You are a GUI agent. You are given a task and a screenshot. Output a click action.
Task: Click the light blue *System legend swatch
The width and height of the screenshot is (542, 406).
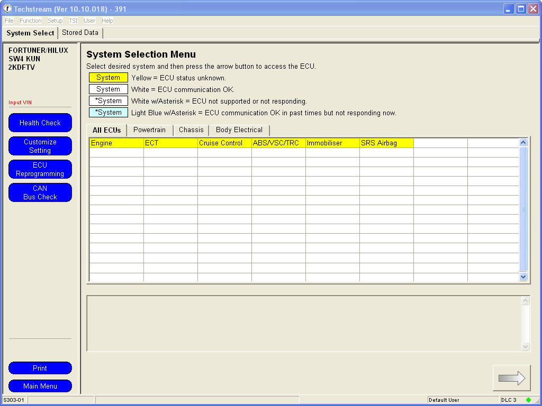[x=109, y=113]
